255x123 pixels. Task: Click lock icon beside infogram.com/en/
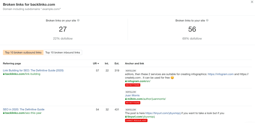point(126,81)
